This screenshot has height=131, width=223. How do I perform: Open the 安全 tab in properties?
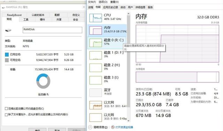click(76, 20)
